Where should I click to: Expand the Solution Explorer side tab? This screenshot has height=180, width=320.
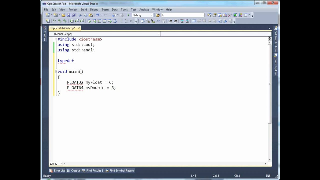pyautogui.click(x=276, y=39)
